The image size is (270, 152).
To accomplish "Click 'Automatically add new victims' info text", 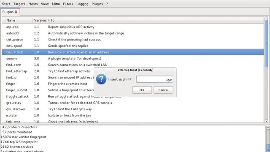I will pyautogui.click(x=86, y=33).
